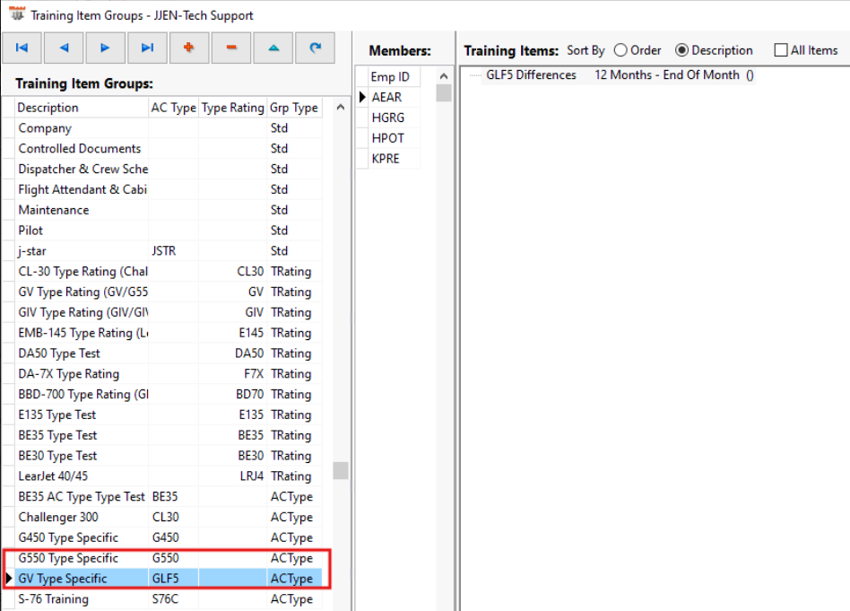Jump to last record icon

tap(147, 48)
